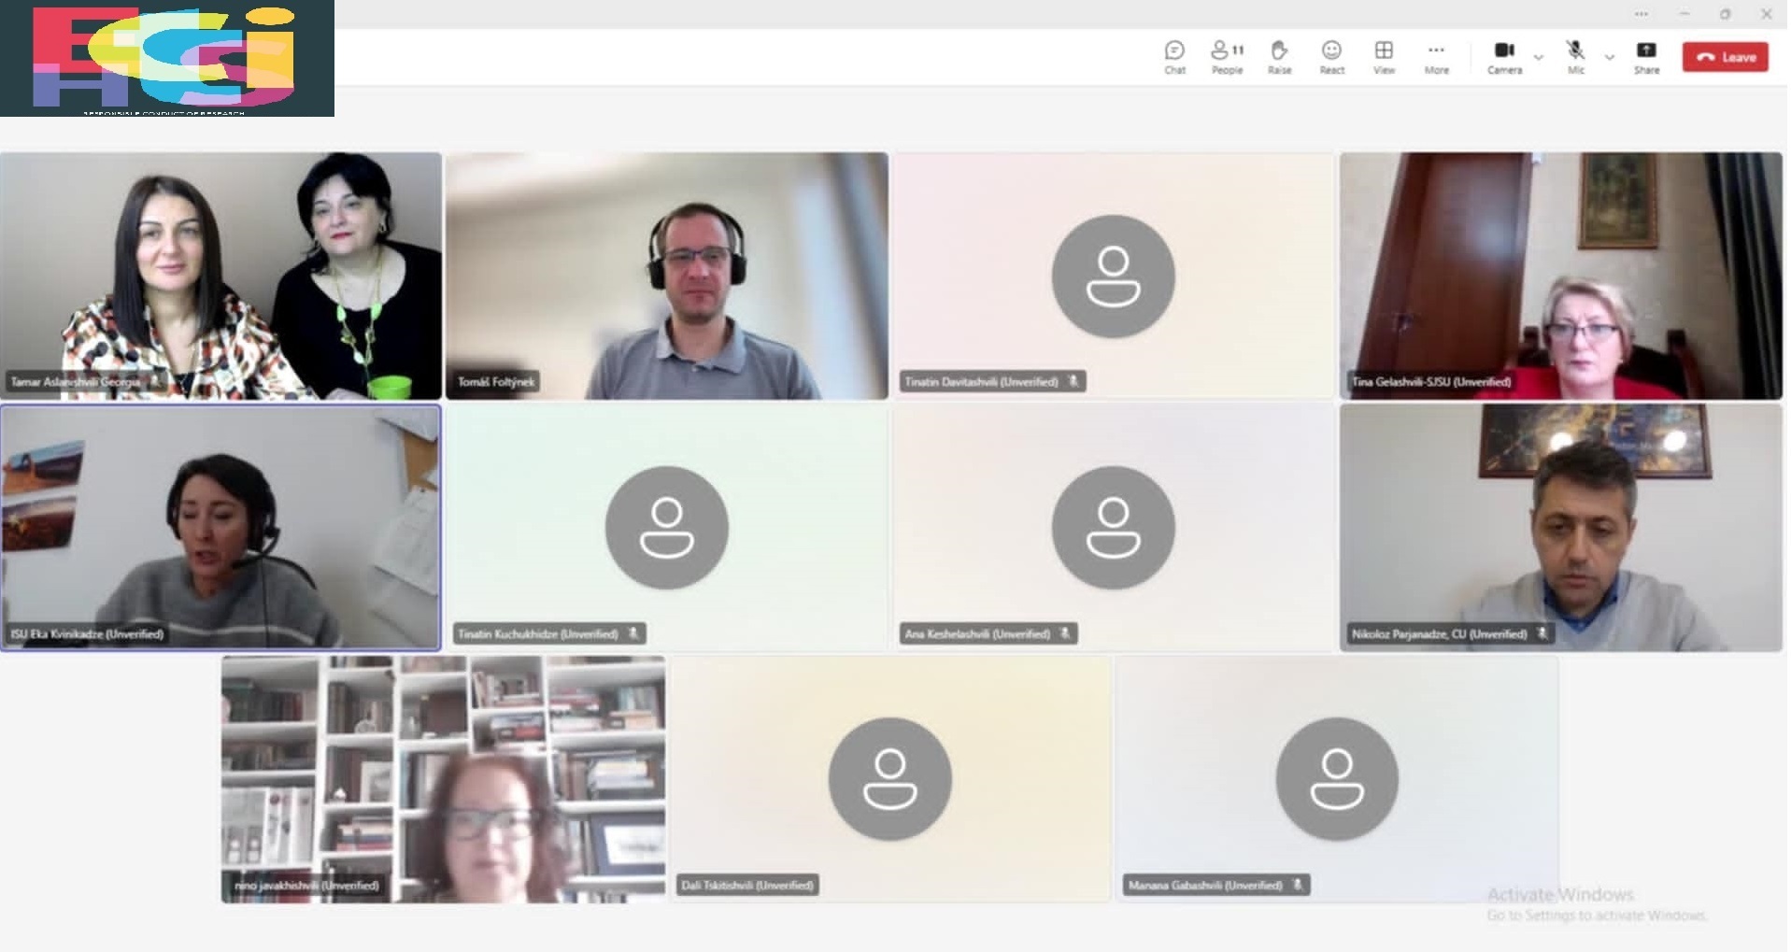Image resolution: width=1791 pixels, height=952 pixels.
Task: Open the More actions menu
Action: [x=1436, y=56]
